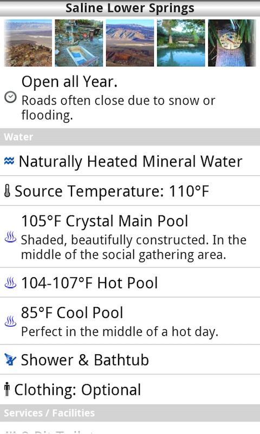Open the desert valley overlook photo thumbnail

point(28,43)
